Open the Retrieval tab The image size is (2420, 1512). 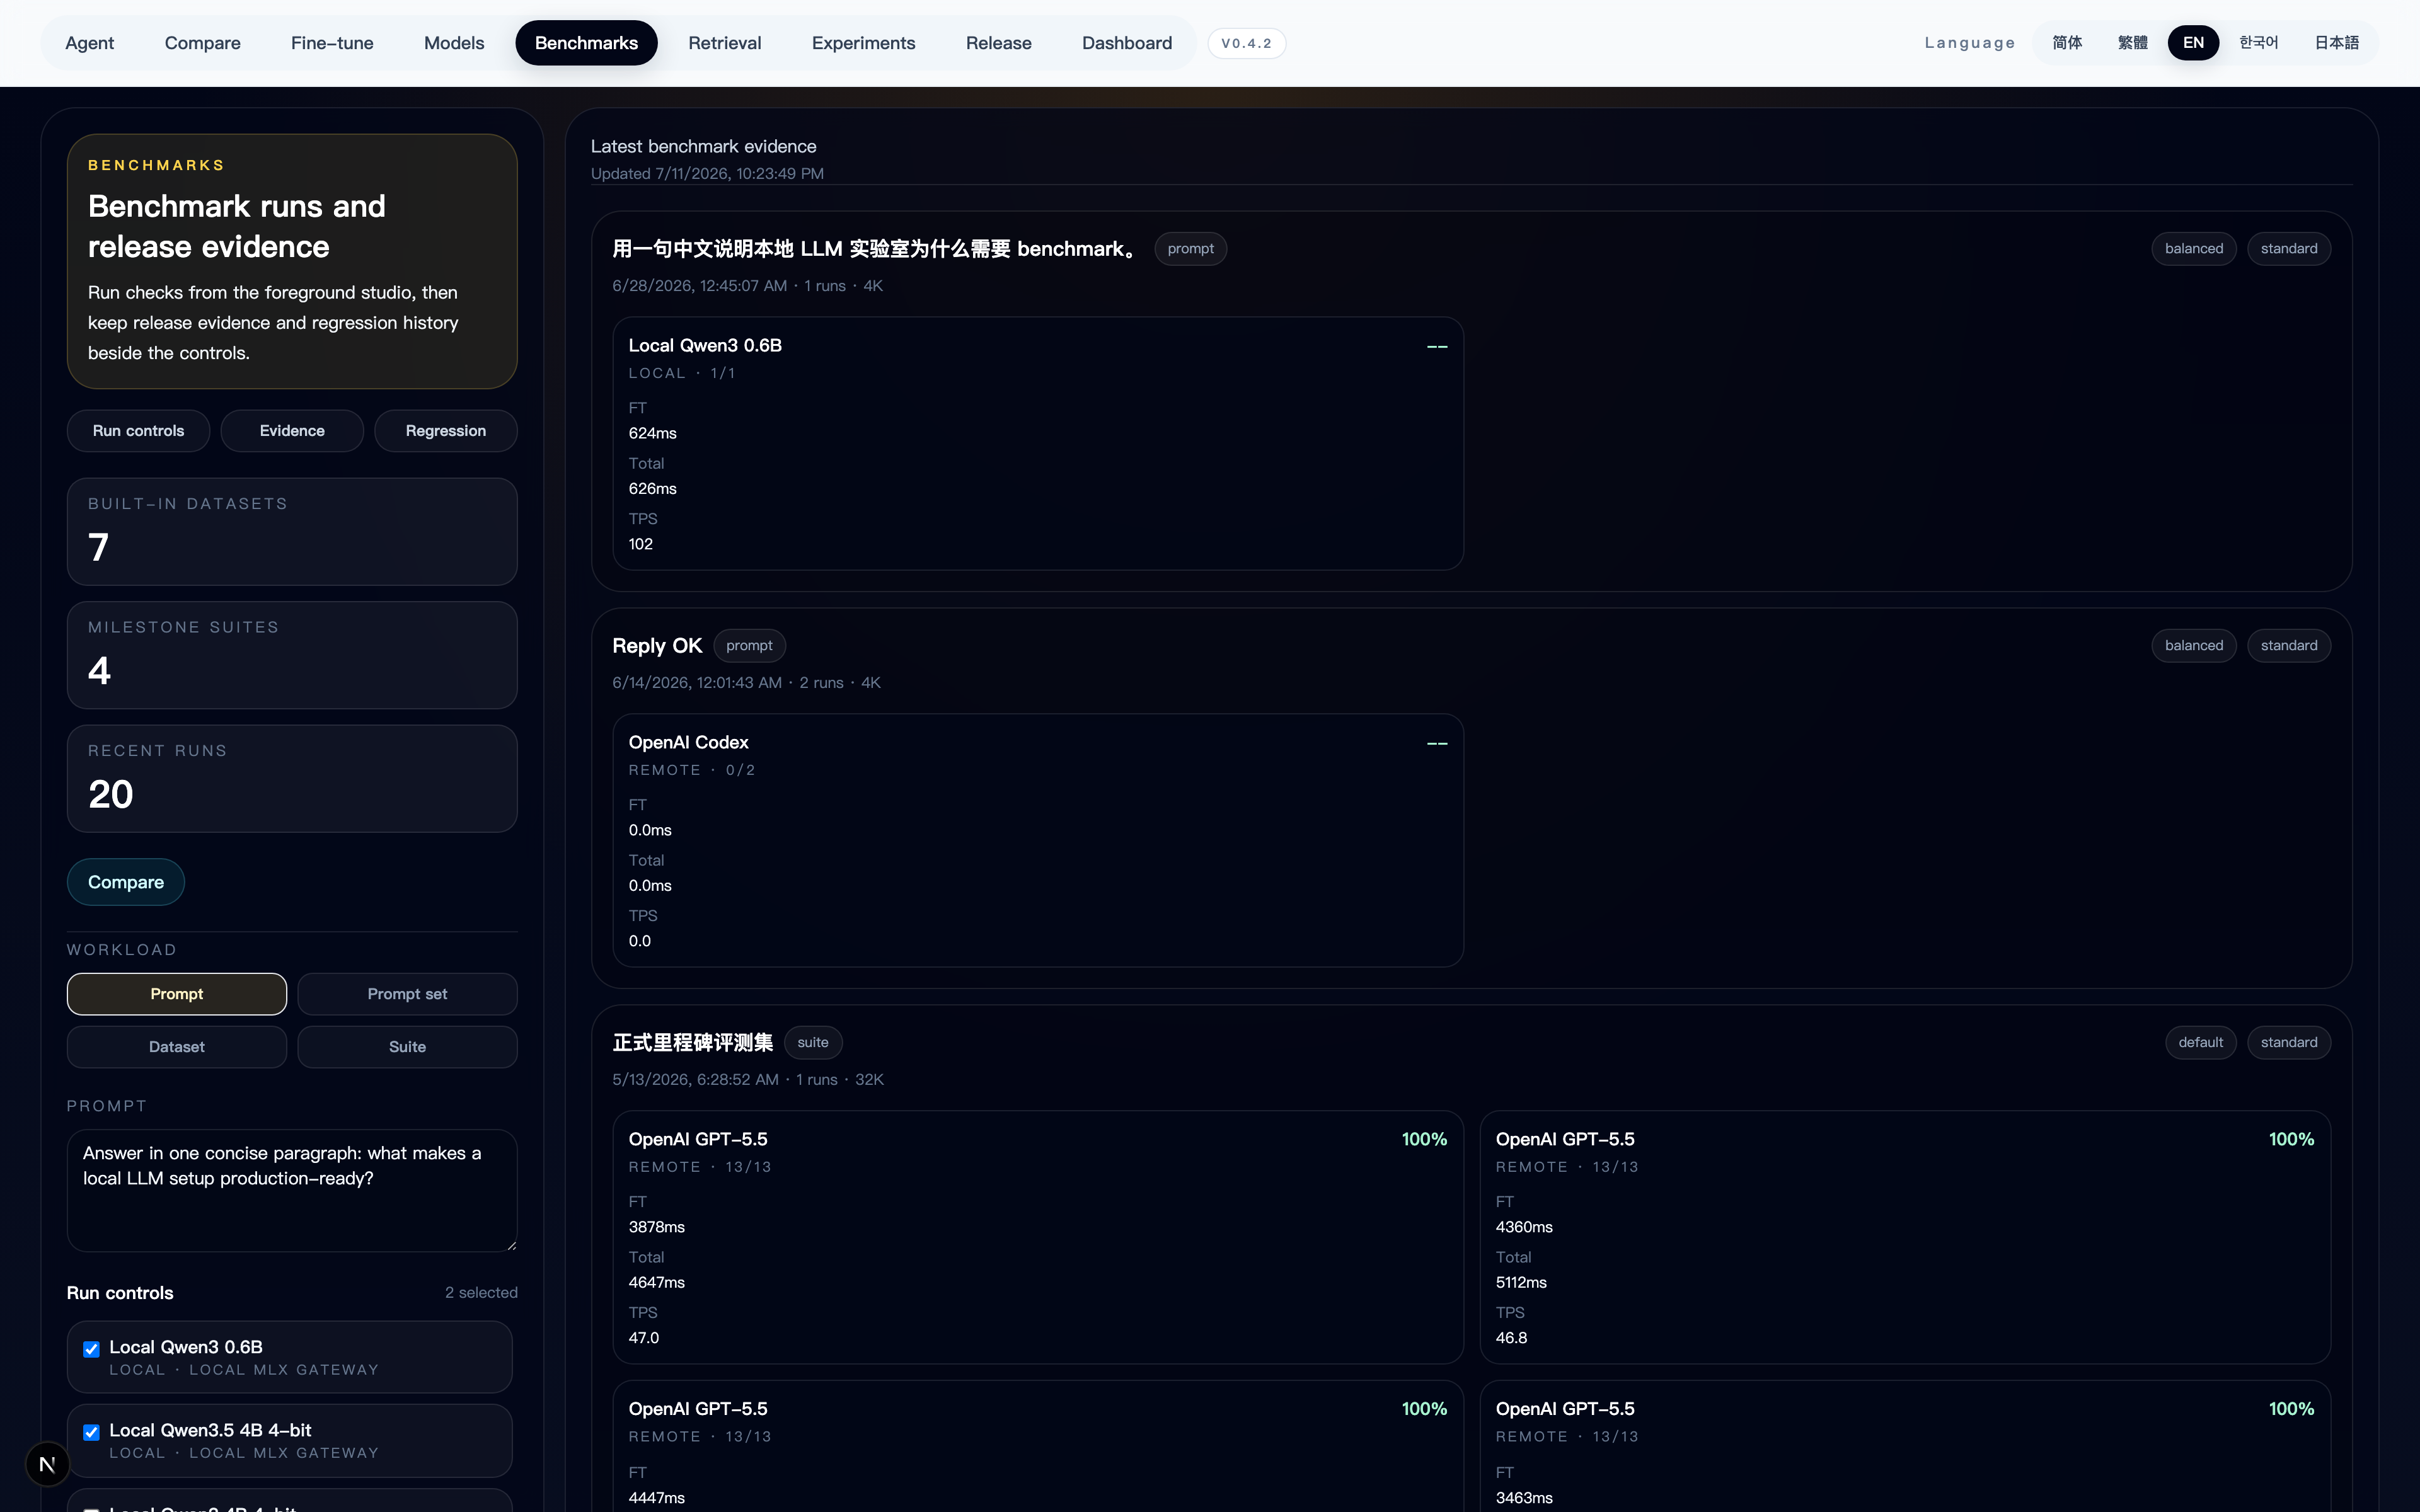[725, 43]
